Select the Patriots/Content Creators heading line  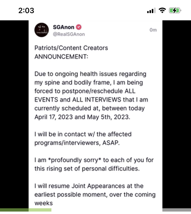click(x=71, y=48)
